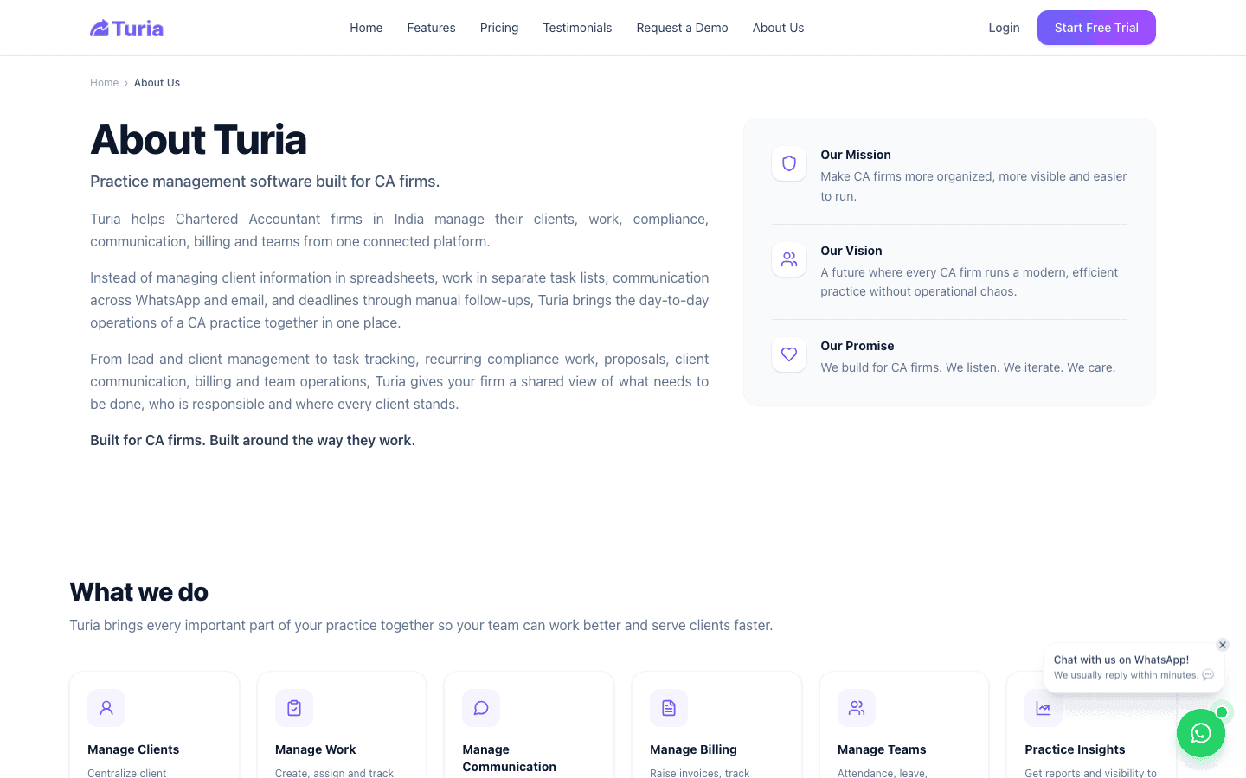
Task: Click the About Us breadcrumb text
Action: 157,83
